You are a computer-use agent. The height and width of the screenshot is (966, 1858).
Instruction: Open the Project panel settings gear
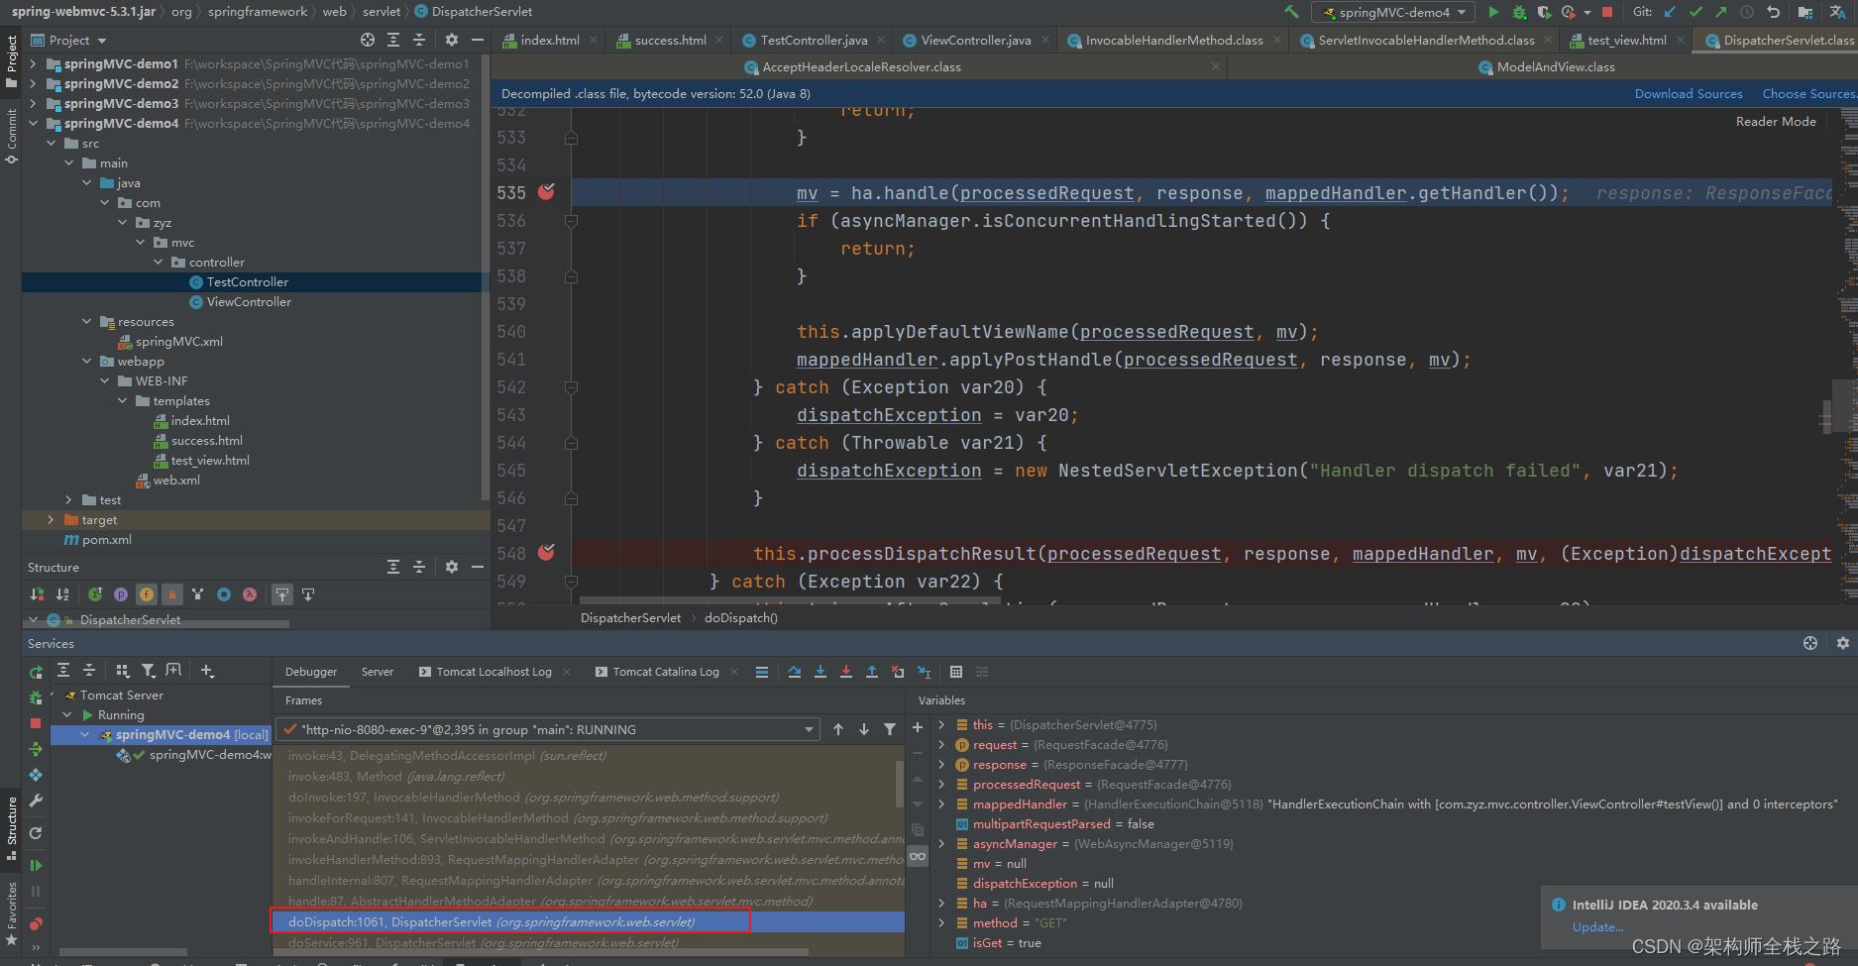[452, 40]
